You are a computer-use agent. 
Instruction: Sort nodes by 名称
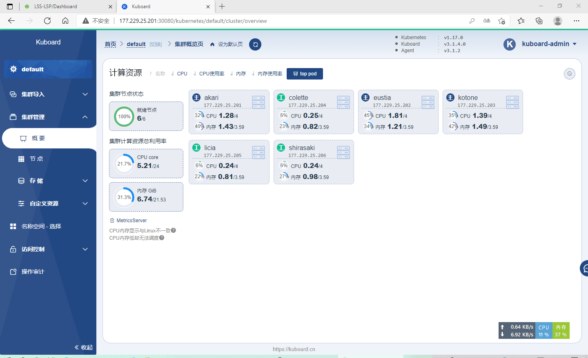158,74
